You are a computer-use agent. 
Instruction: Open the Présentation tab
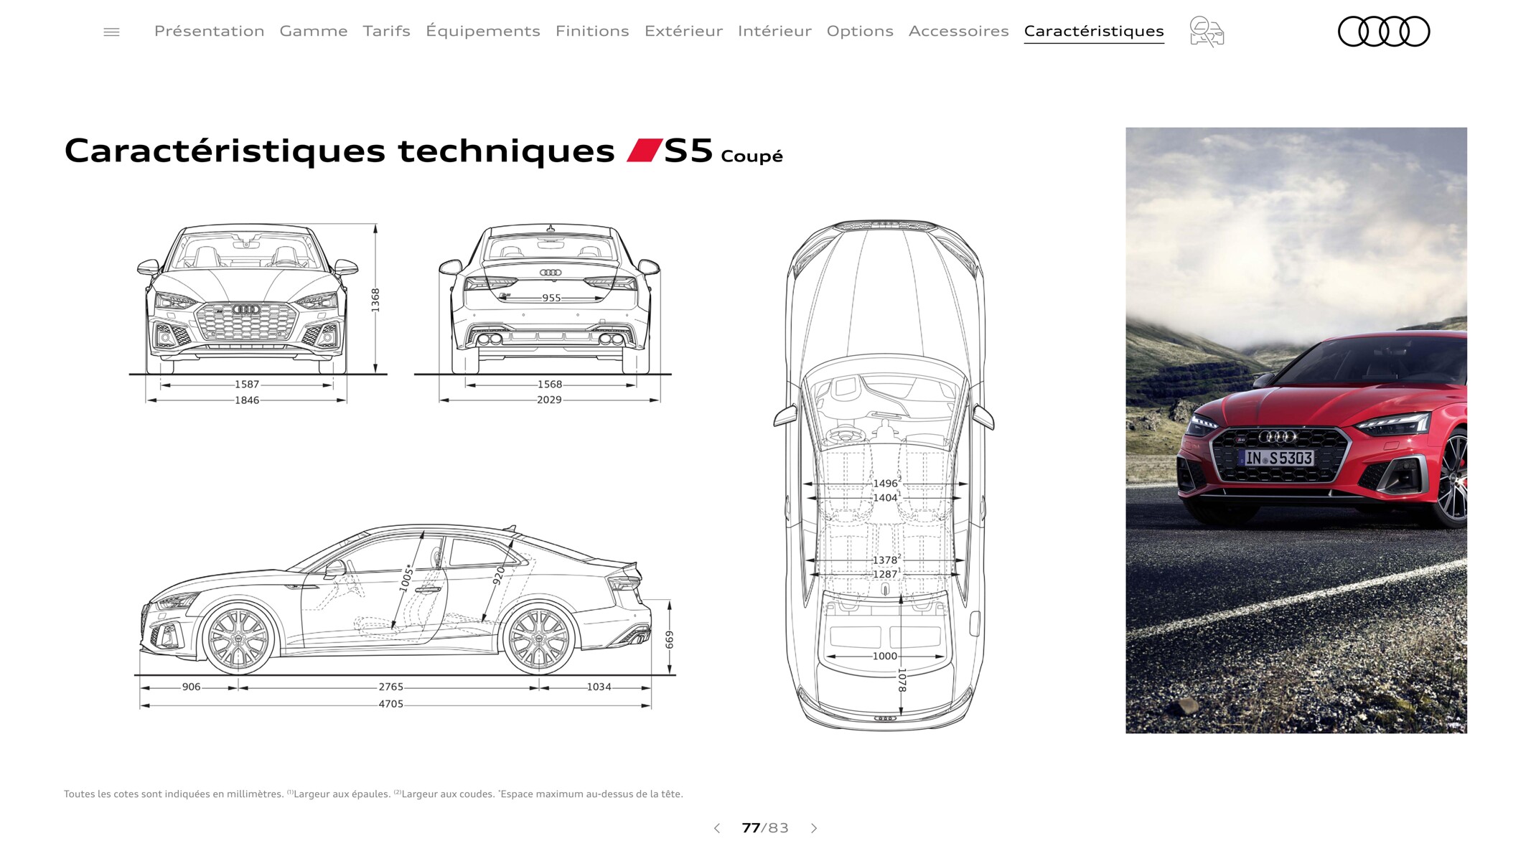[x=209, y=31]
